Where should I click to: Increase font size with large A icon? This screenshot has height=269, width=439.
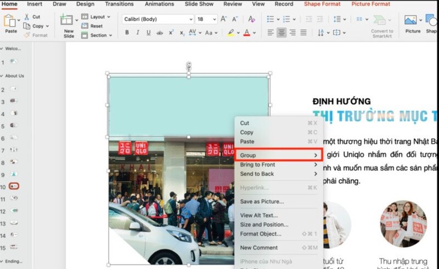(223, 19)
